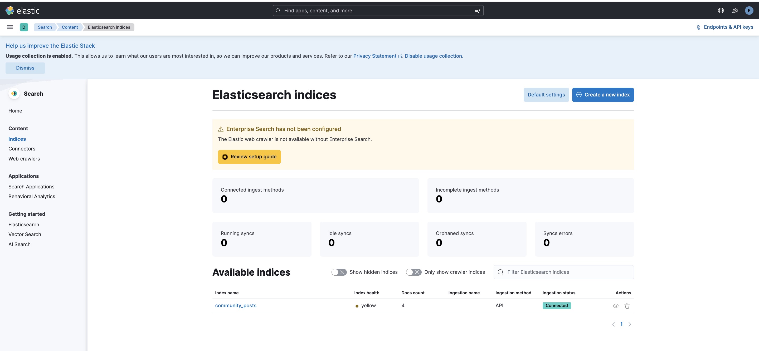Open Elasticsearch getting started page
This screenshot has width=759, height=351.
point(24,225)
